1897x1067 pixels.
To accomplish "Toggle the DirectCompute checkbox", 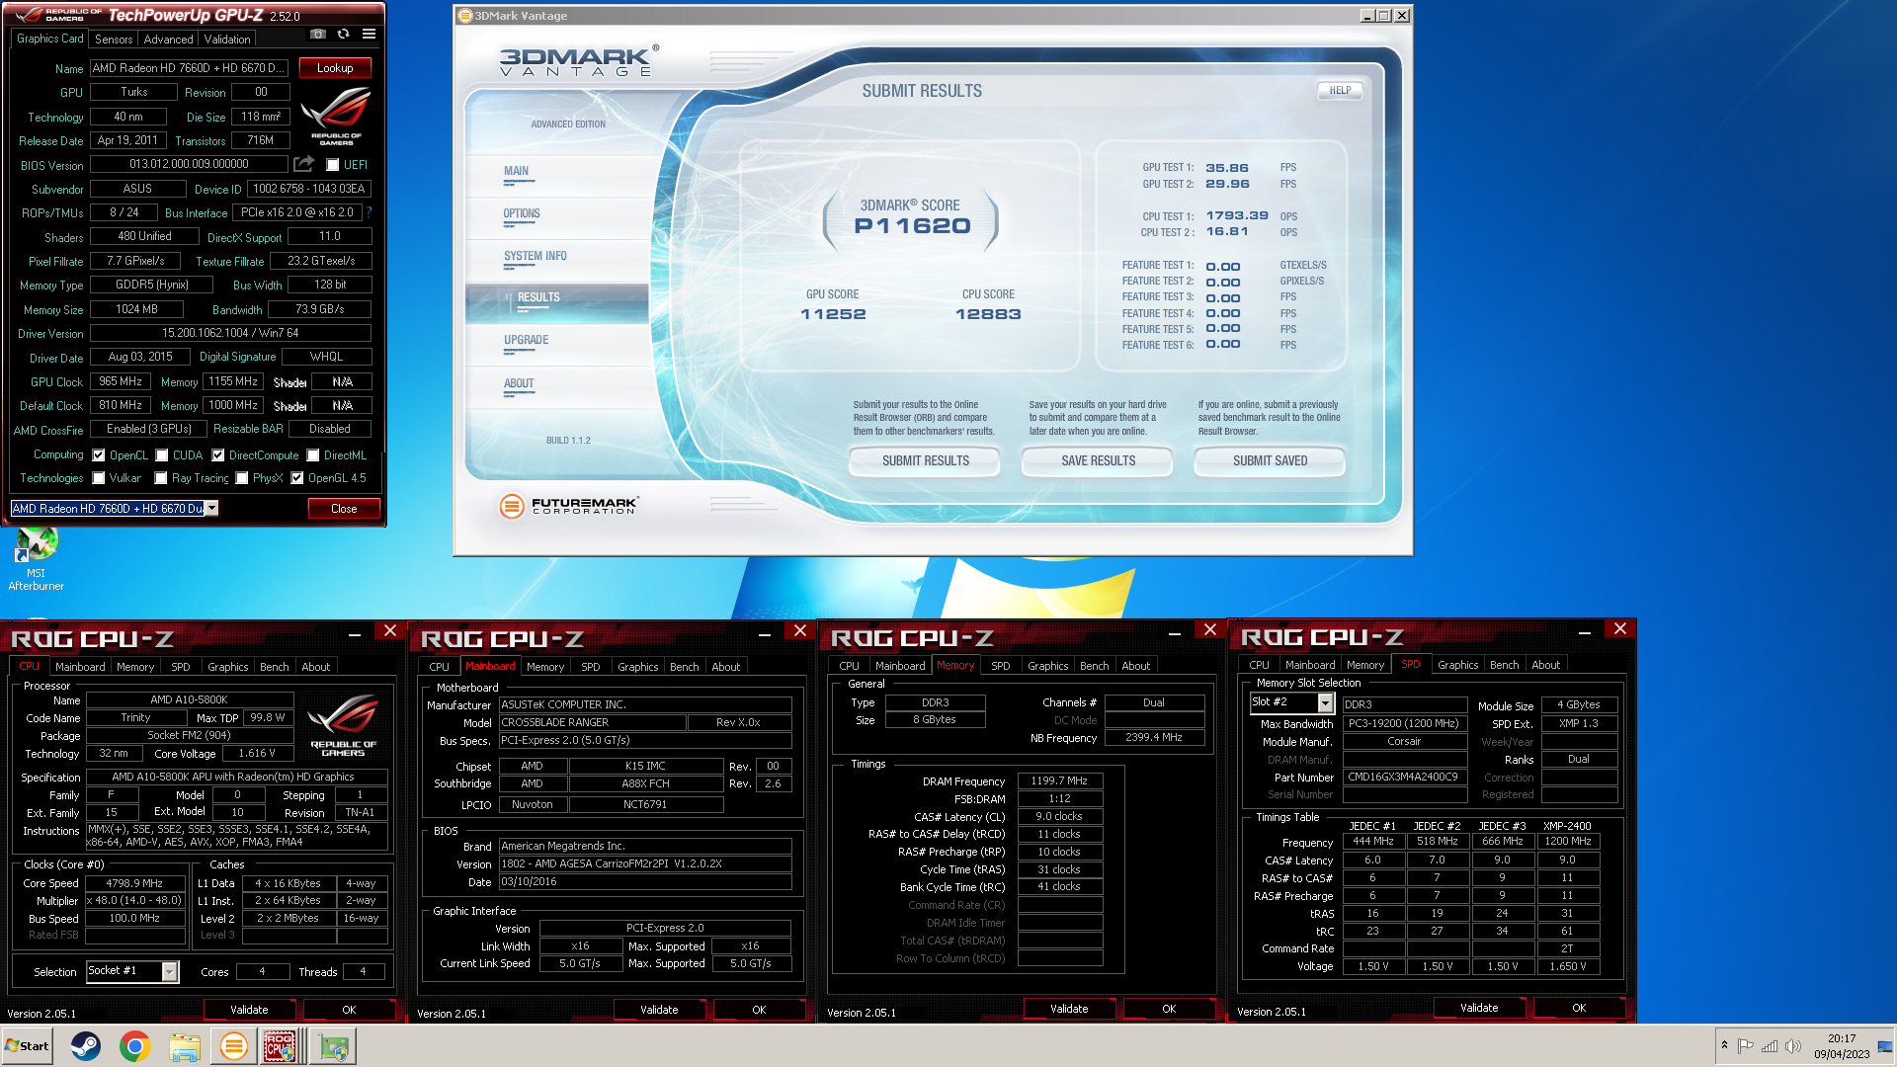I will pos(218,455).
